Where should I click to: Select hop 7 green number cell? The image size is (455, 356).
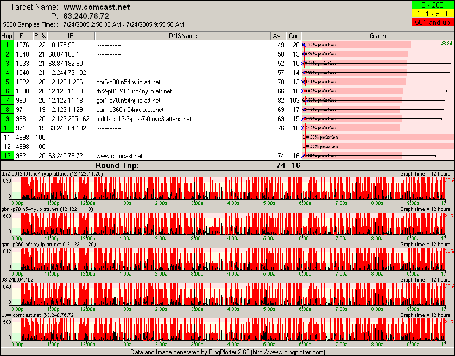pos(7,101)
